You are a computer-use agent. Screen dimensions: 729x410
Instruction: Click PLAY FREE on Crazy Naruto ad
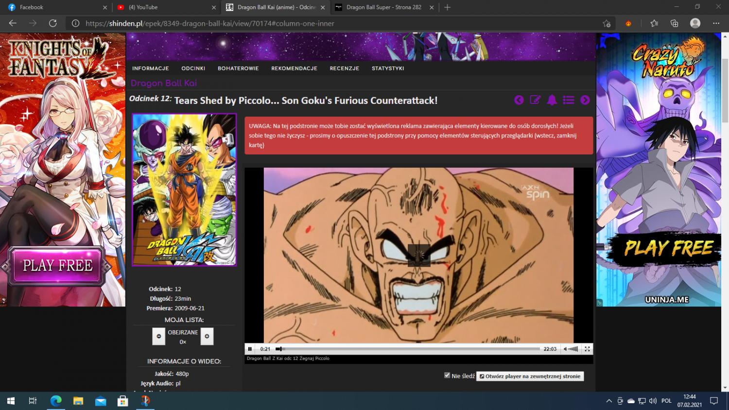click(669, 248)
